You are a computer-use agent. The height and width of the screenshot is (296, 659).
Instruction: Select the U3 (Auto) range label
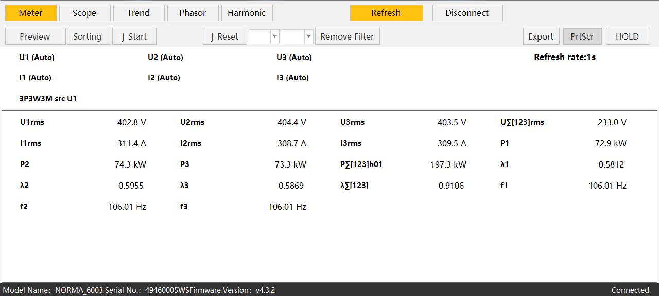point(294,58)
